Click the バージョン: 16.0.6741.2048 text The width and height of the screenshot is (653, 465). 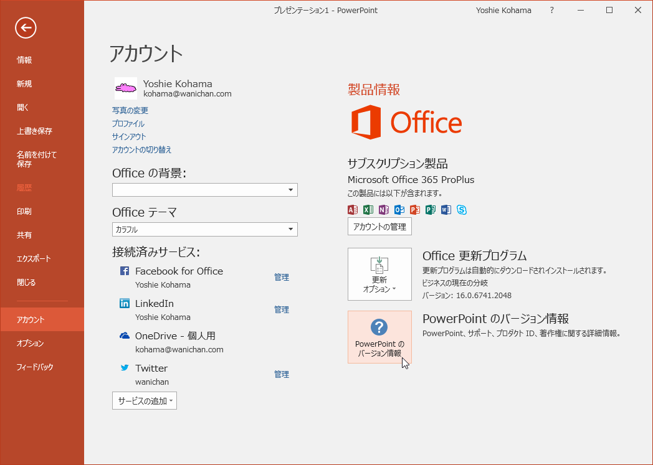[x=467, y=295]
